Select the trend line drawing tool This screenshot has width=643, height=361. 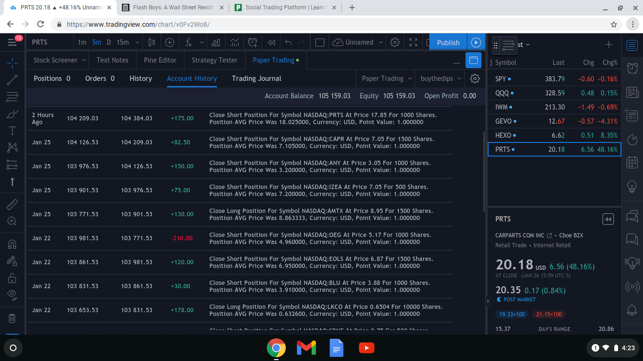(12, 80)
